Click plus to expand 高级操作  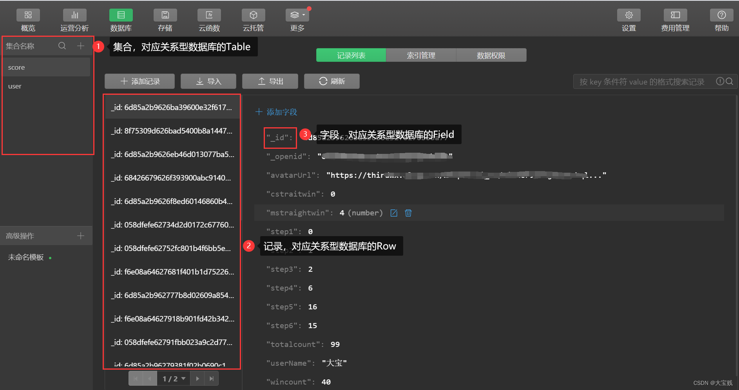coord(81,236)
